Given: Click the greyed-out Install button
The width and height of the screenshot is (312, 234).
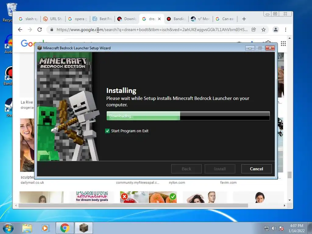Looking at the screenshot, I should tap(220, 169).
